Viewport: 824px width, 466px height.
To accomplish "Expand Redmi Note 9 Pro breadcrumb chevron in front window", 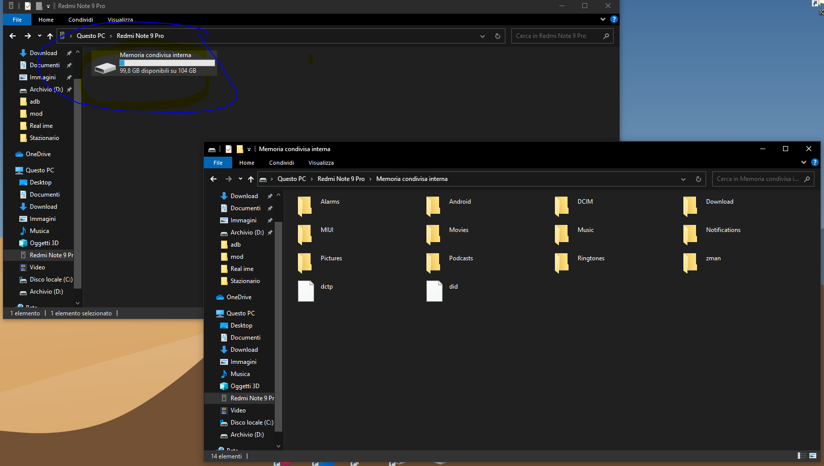I will point(370,179).
